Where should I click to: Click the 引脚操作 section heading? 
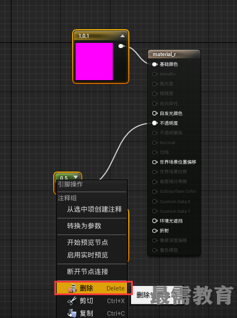(x=70, y=185)
